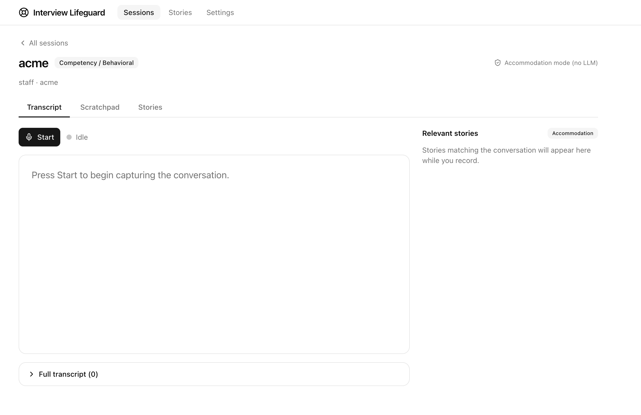Click the Interview Lifeguard lifebuoy logo icon
Viewport: 641px width, 415px height.
(x=24, y=12)
